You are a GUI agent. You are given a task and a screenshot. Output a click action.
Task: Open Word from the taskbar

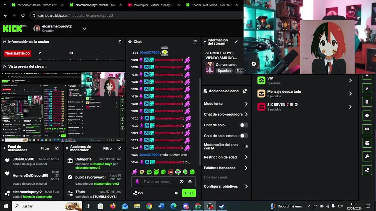tap(161, 206)
